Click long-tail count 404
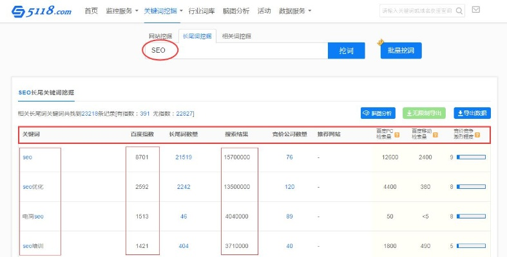507x257 pixels. (x=184, y=246)
